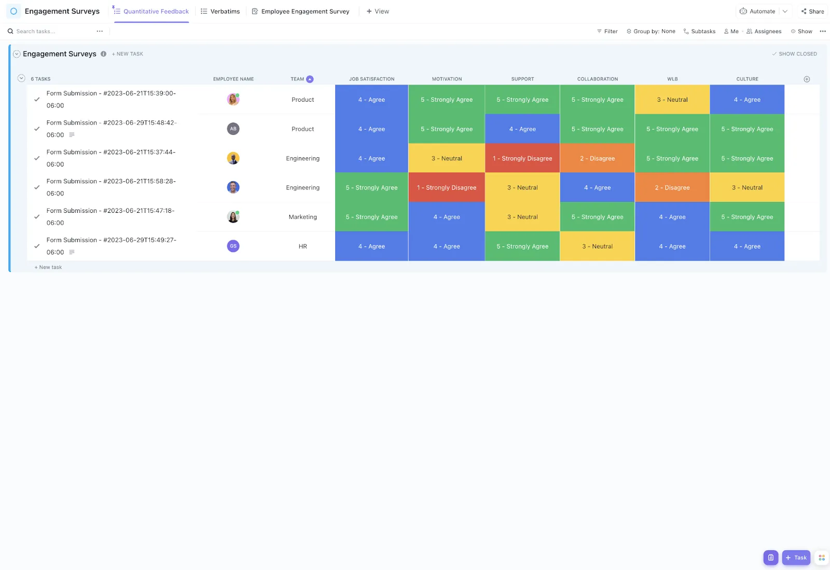Screen dimensions: 830x570
Task: Toggle status check of 15:47:18 submission
Action: (37, 217)
